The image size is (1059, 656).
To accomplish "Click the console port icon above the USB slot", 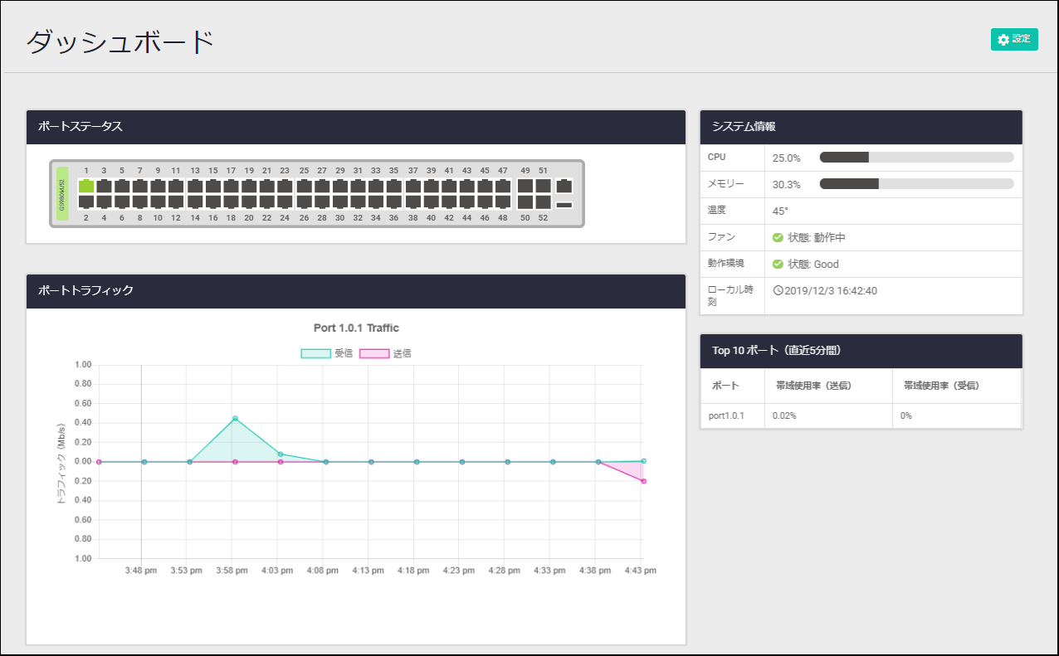I will click(x=564, y=187).
